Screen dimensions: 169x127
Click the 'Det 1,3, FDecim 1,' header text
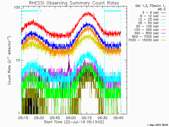[x=151, y=6]
